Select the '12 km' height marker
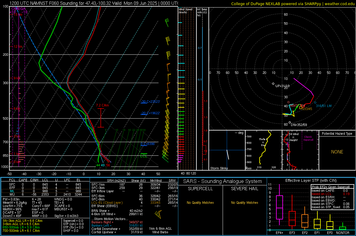356x236 pixels. click(x=18, y=46)
